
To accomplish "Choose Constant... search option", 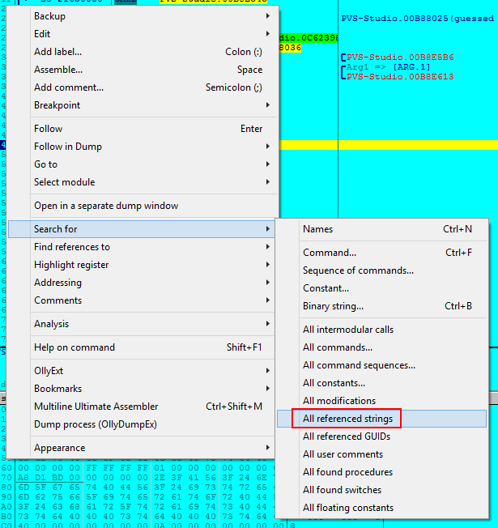I will coord(382,288).
